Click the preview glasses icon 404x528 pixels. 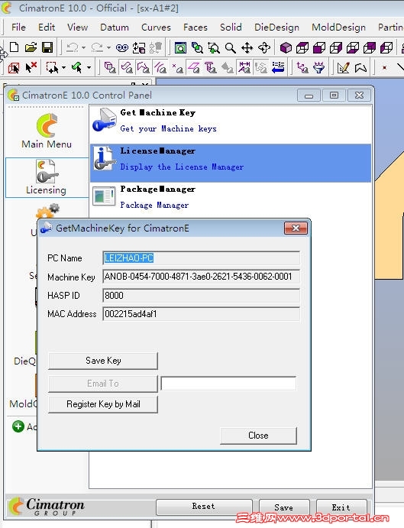[x=122, y=48]
